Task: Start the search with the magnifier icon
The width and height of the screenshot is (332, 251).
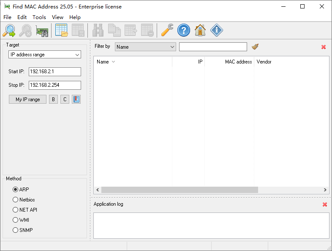Action: tap(9, 30)
